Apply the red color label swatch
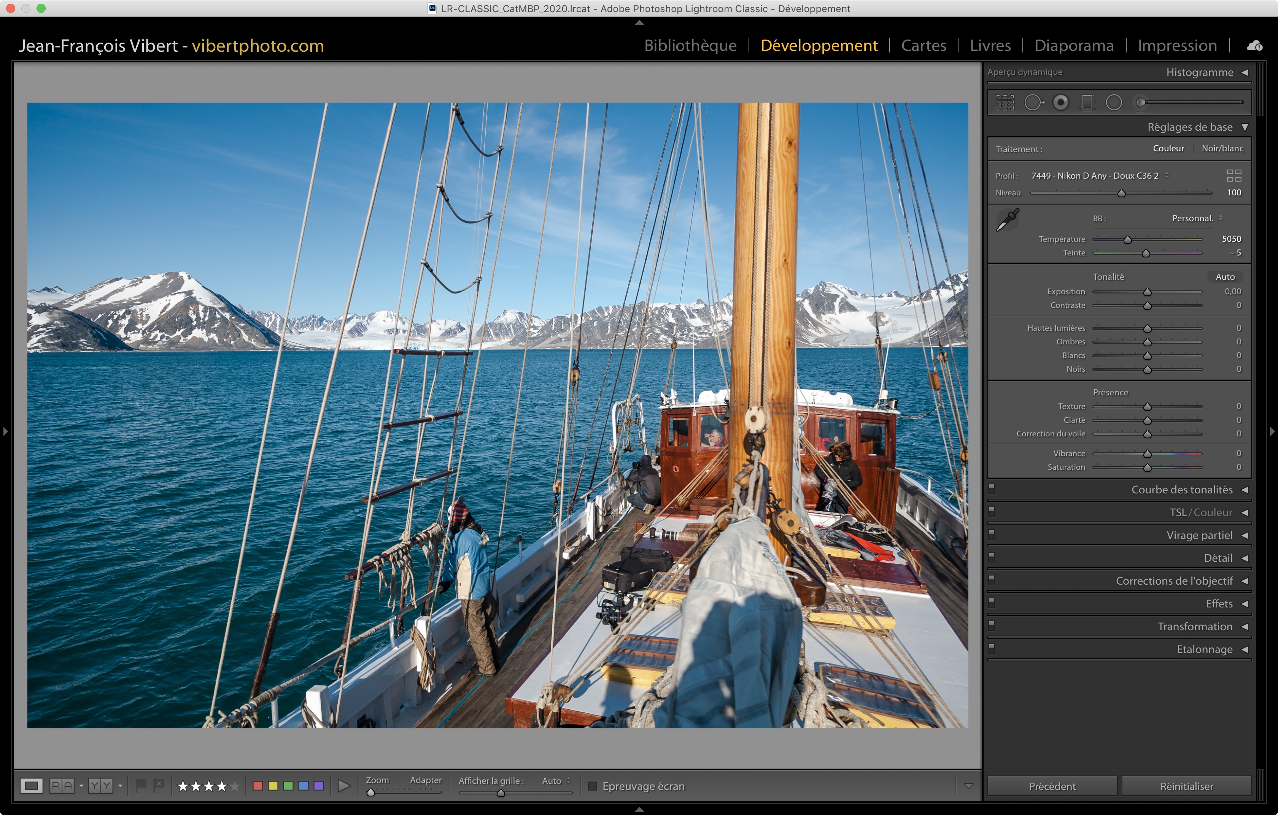This screenshot has width=1278, height=815. click(258, 786)
